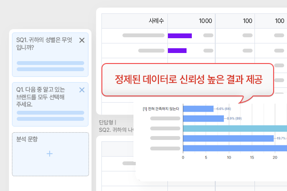Click the bar labeled 6.6% (66)
This screenshot has width=287, height=191.
coord(198,109)
